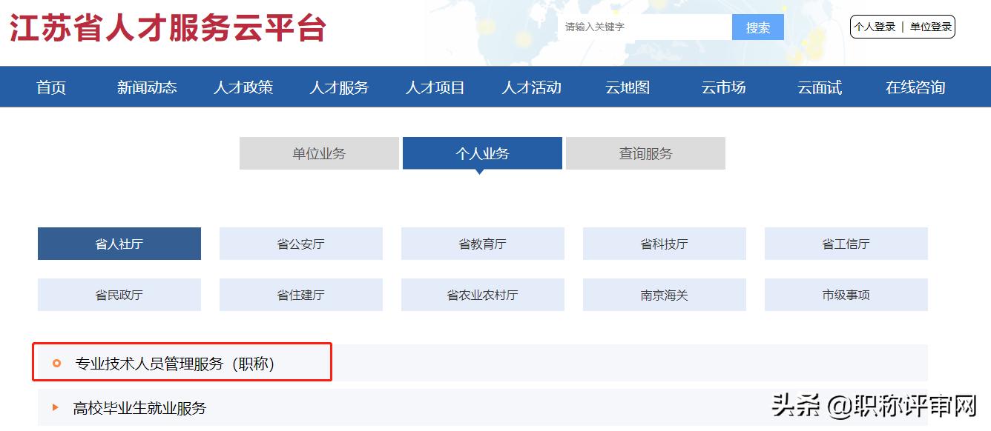
Task: Open the 首页 navigation menu item
Action: coord(50,87)
